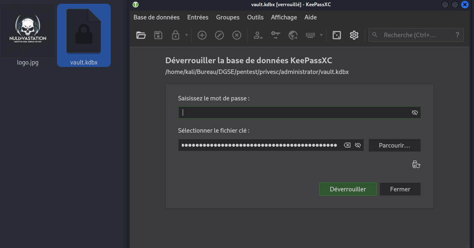
Task: Open search help question mark
Action: [457, 35]
